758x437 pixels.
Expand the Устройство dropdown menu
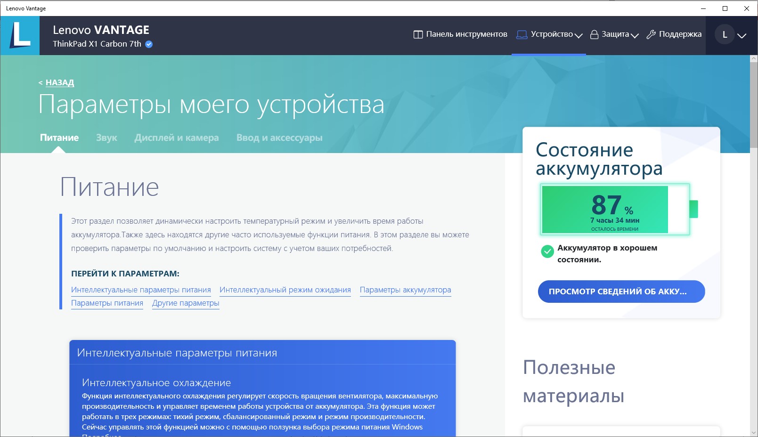point(579,35)
